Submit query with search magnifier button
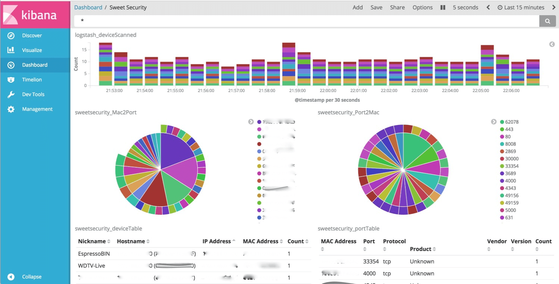The height and width of the screenshot is (284, 559). tap(547, 21)
